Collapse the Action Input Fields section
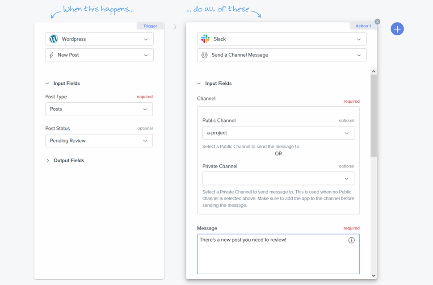This screenshot has height=285, width=433. click(x=214, y=84)
